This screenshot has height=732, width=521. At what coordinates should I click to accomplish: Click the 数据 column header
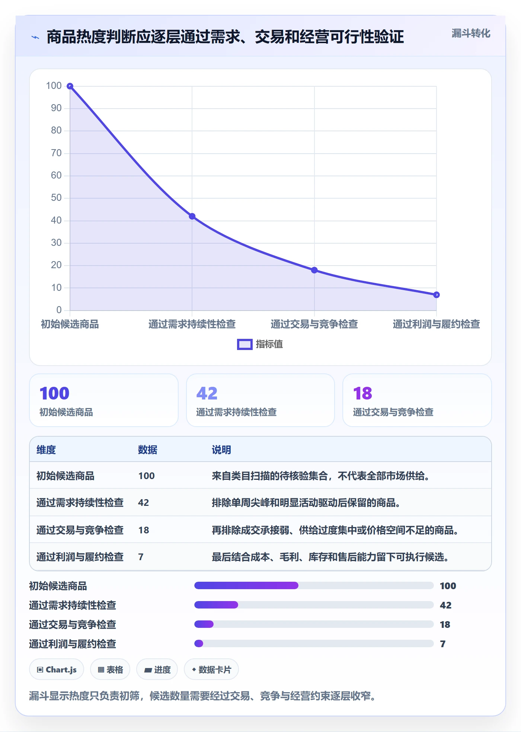(148, 450)
